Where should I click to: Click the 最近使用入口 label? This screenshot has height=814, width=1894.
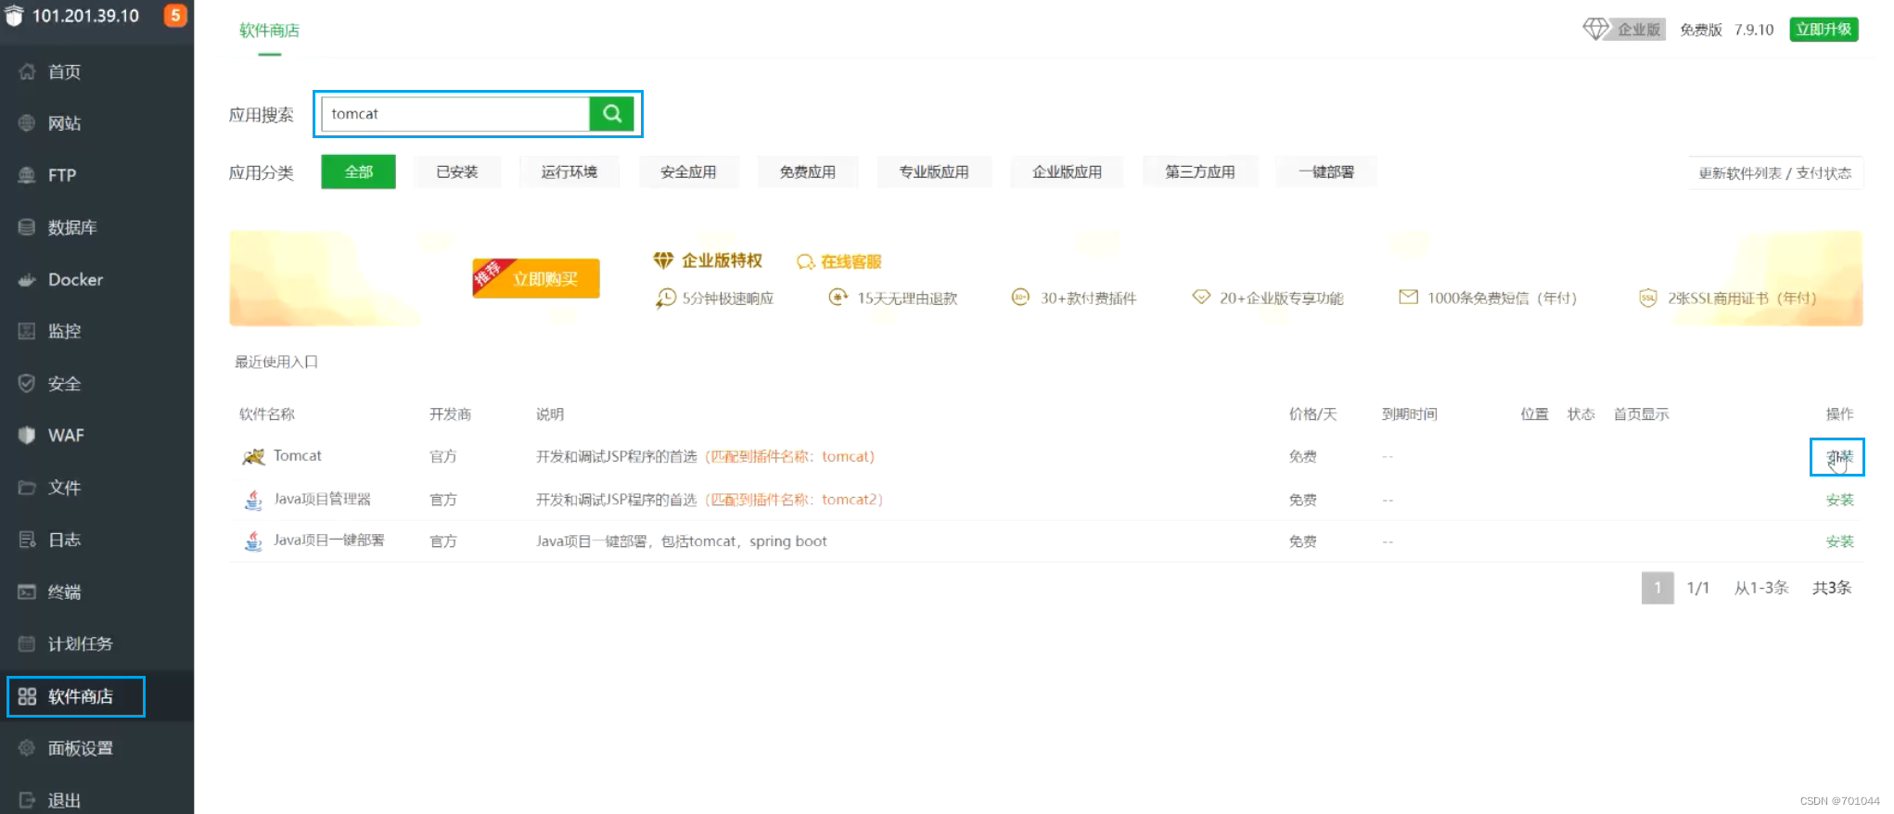276,362
